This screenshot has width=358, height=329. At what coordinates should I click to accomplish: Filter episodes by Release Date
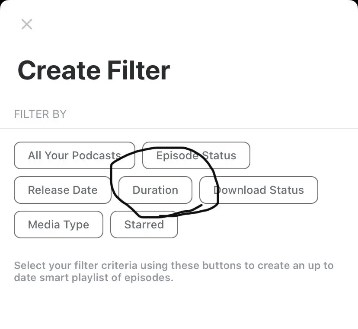tap(63, 190)
